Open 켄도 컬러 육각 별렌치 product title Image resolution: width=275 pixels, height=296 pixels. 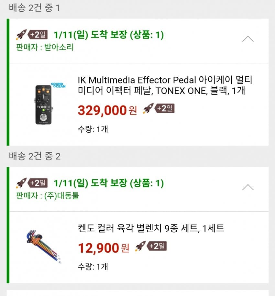[x=151, y=228]
